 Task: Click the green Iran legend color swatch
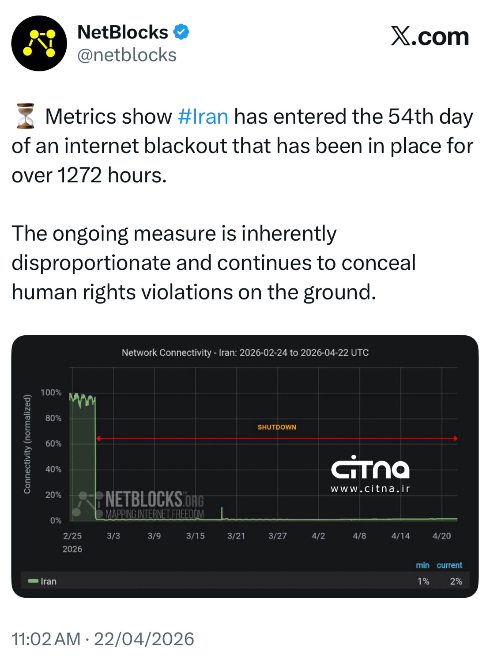point(33,581)
